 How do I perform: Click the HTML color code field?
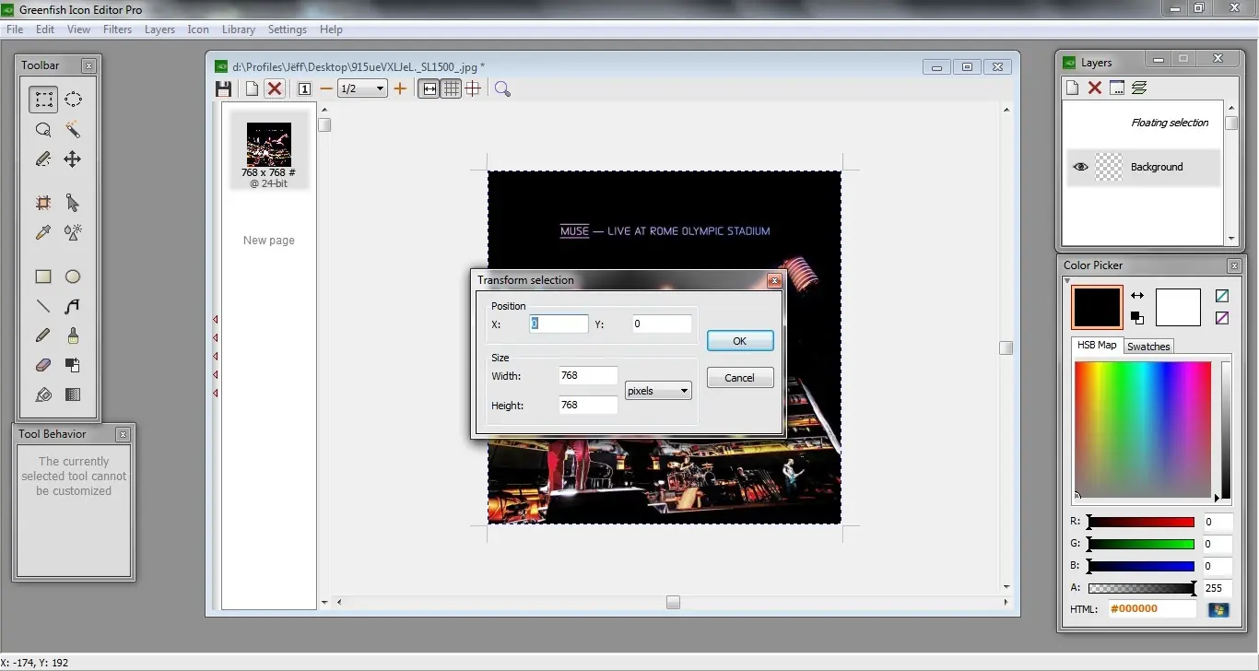[1152, 609]
